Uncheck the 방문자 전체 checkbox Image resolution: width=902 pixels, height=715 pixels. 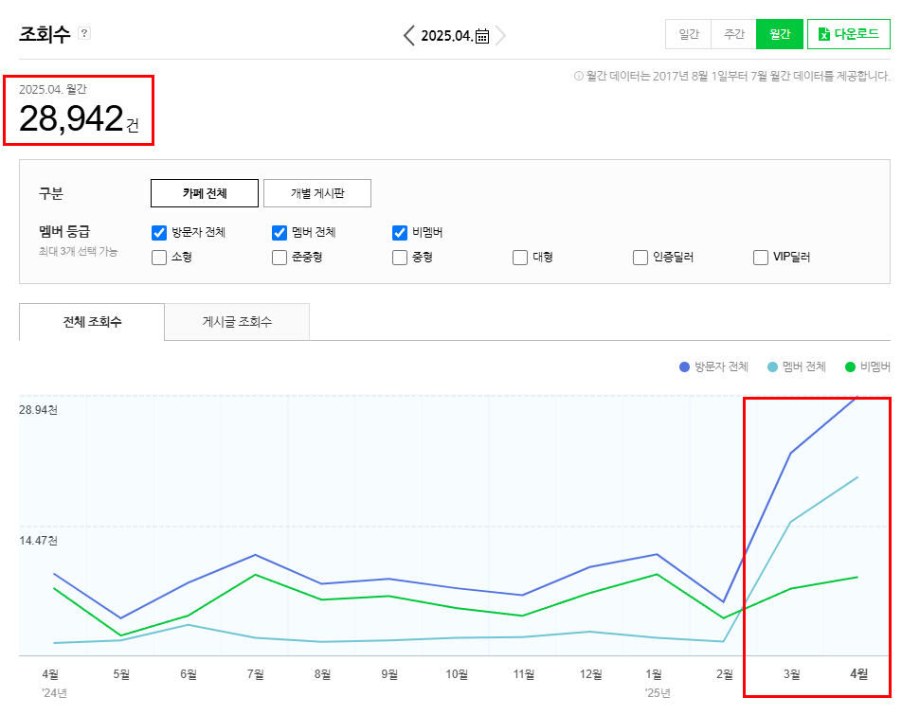click(x=159, y=233)
